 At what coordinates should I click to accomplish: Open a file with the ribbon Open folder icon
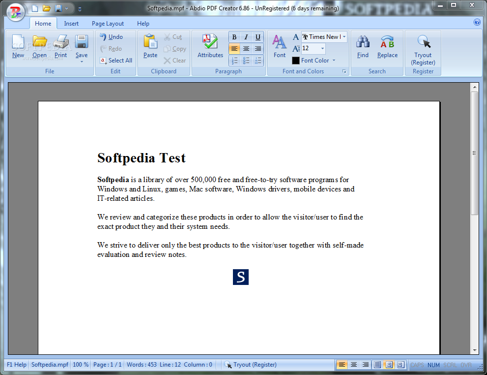[x=40, y=42]
